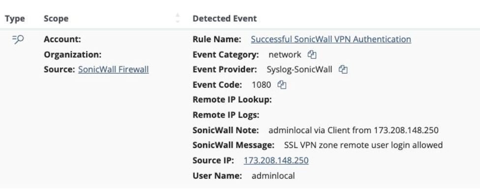Follow the Source IP 173.208.148.250 link
The image size is (480, 191).
pyautogui.click(x=276, y=161)
